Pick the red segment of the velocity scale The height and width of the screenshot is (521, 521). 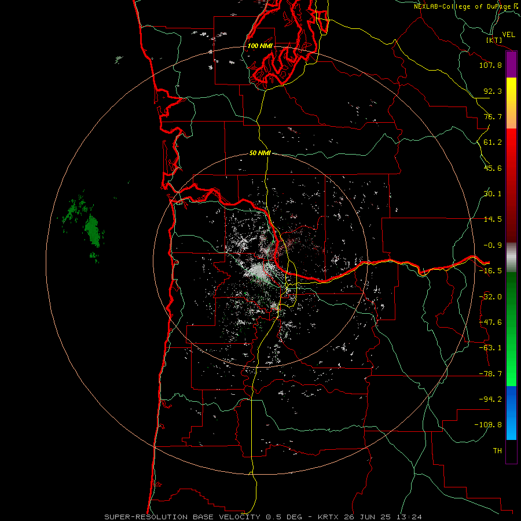coord(511,185)
